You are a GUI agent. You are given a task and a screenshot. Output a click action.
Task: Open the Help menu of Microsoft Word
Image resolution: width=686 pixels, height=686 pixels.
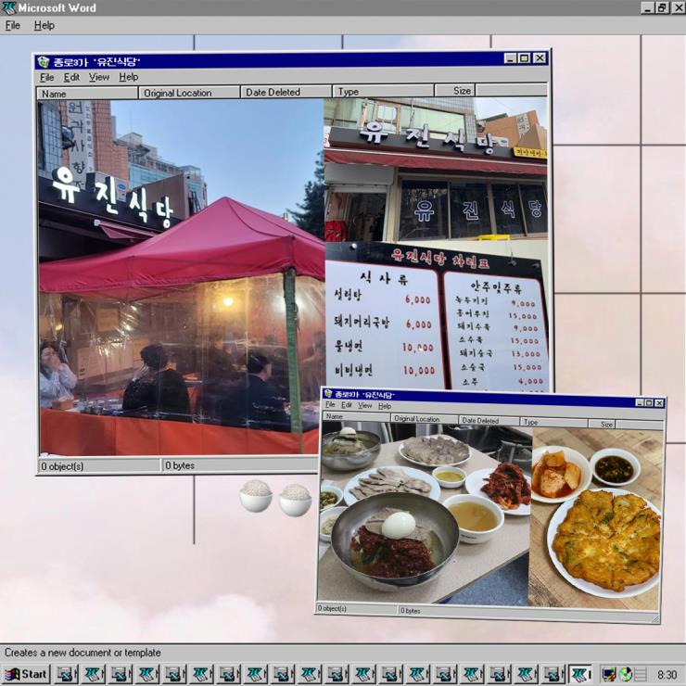point(44,25)
